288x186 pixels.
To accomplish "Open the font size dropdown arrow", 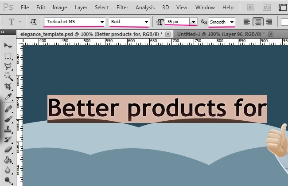I will pyautogui.click(x=193, y=22).
